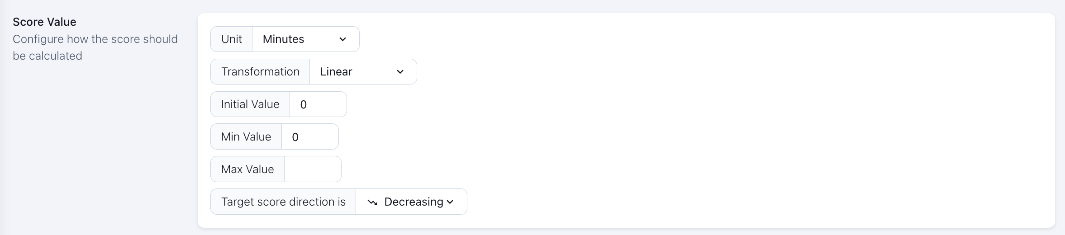Expand the Transformation dropdown set to Linear
Image resolution: width=1065 pixels, height=235 pixels.
pyautogui.click(x=362, y=72)
